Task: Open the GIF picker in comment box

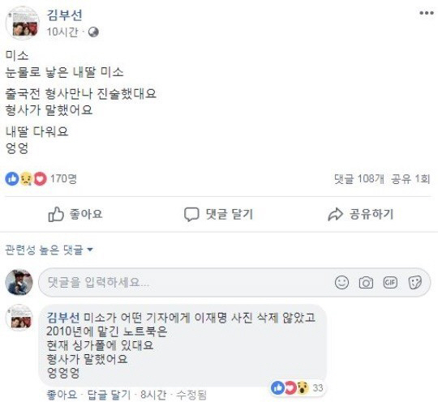Action: pos(390,282)
